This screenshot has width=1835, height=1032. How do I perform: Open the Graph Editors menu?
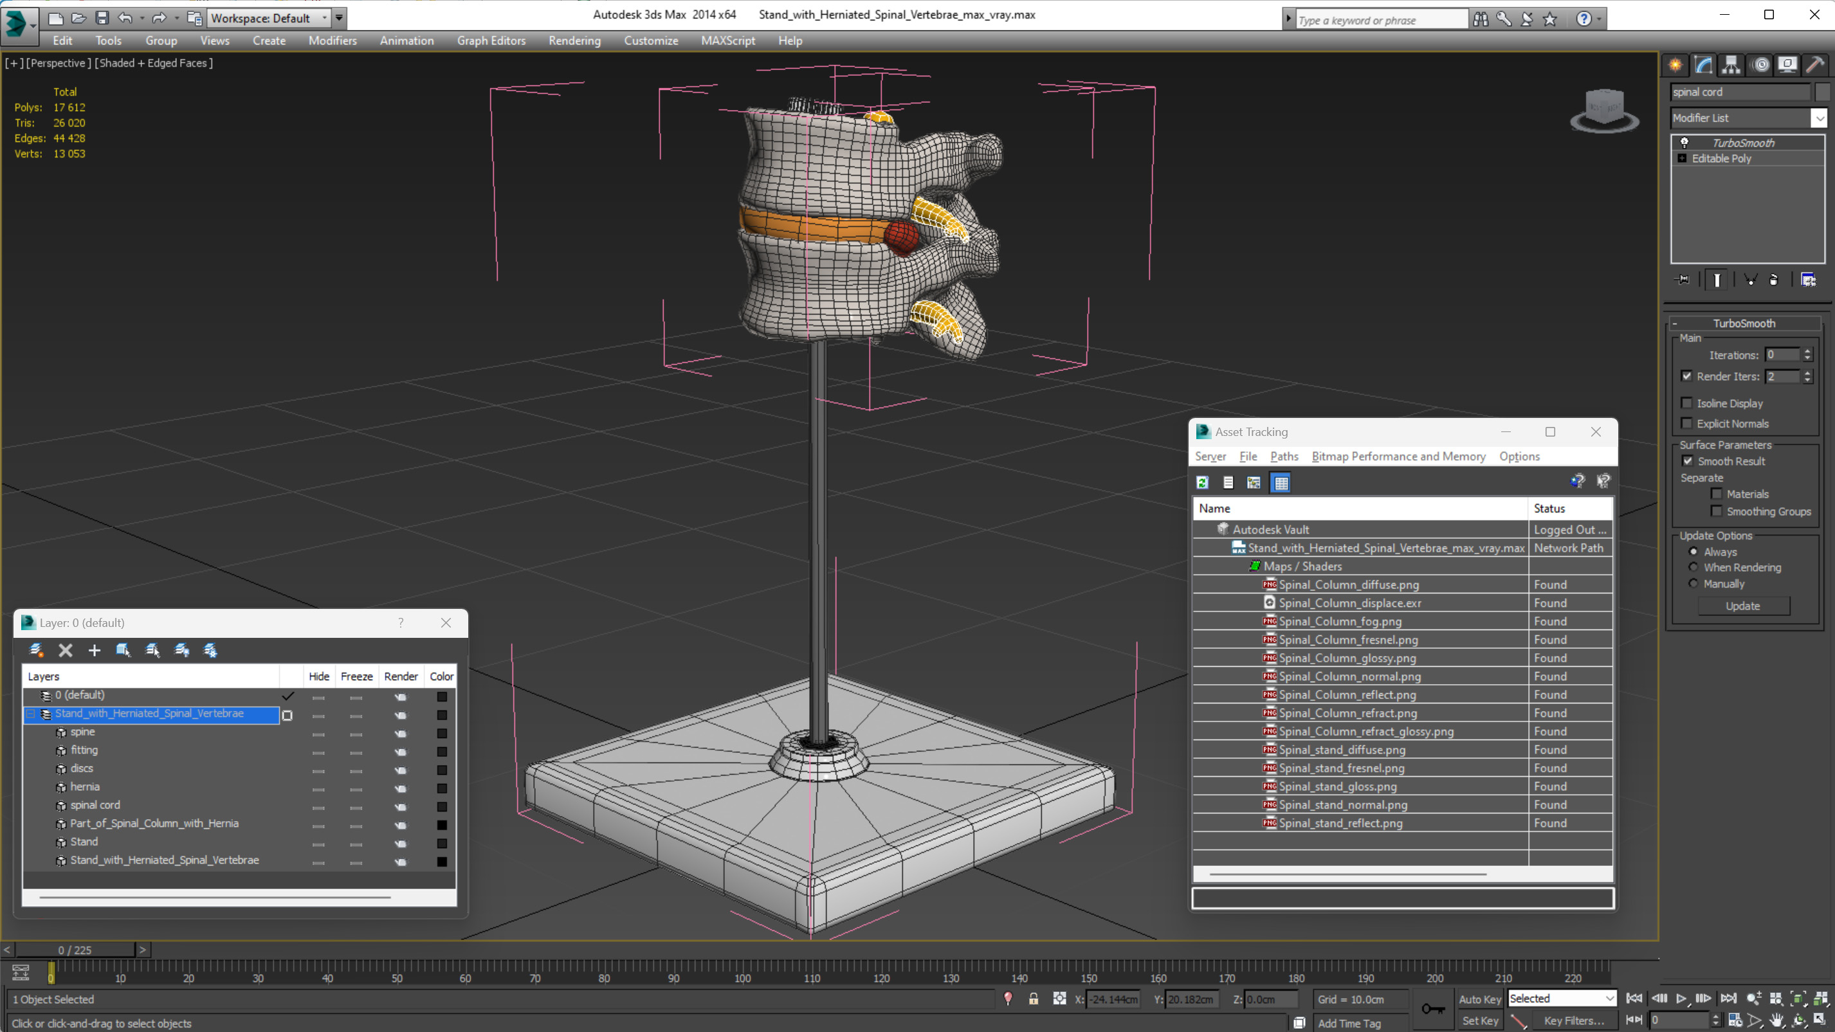491,41
